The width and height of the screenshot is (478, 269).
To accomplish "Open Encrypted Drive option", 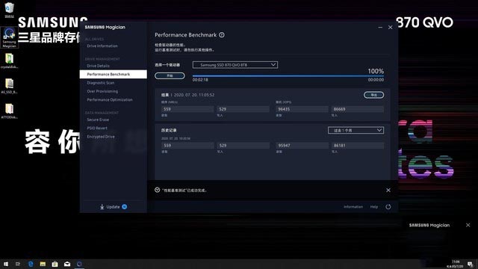I will point(101,137).
